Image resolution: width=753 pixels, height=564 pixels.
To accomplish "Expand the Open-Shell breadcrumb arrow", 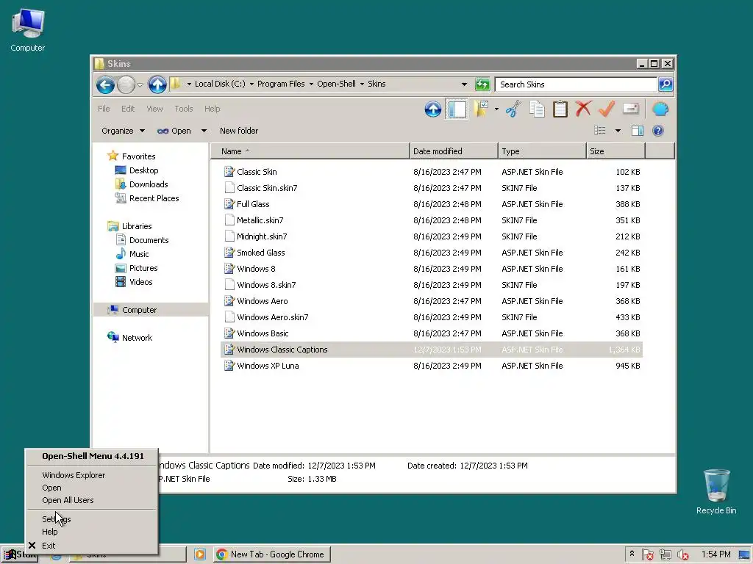I will point(362,84).
